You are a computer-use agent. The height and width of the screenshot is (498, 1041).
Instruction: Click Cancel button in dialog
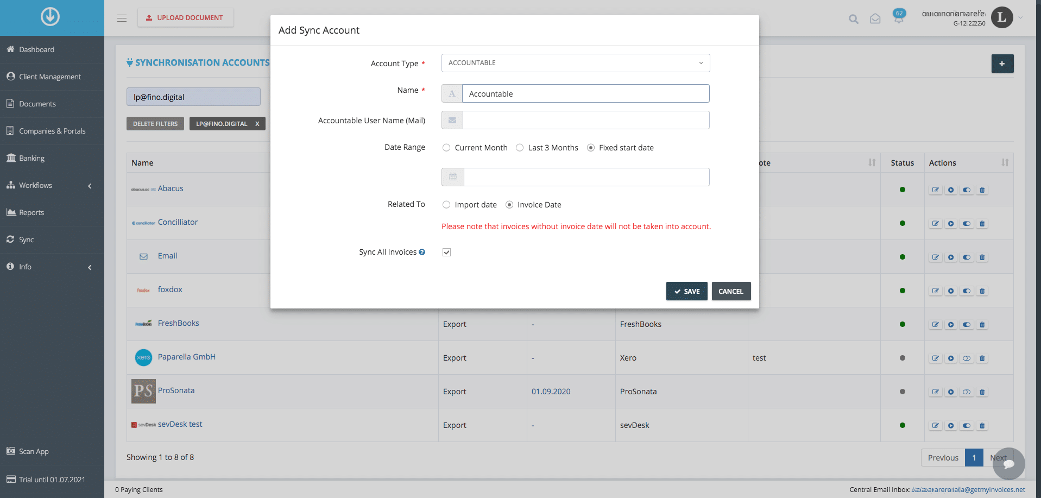point(731,291)
